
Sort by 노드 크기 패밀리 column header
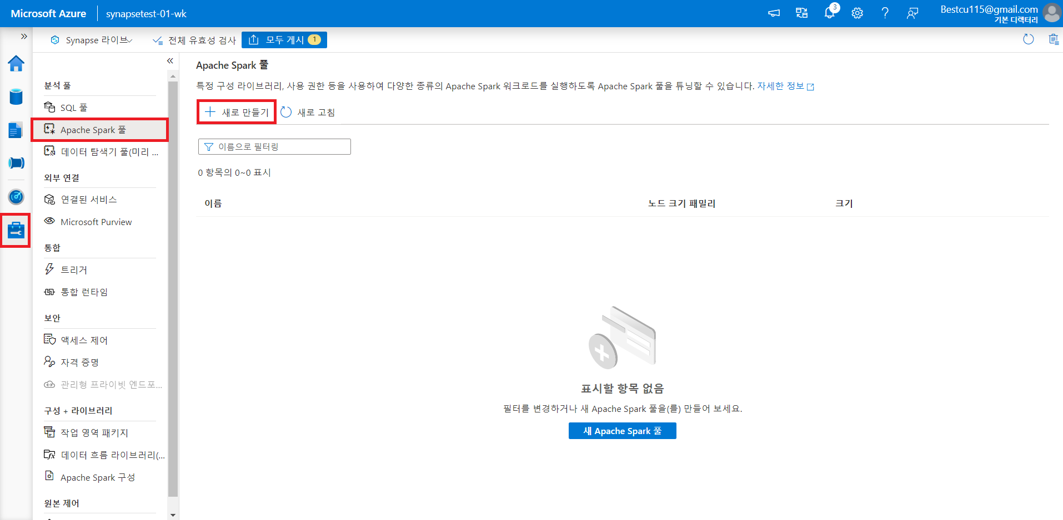[x=681, y=203]
